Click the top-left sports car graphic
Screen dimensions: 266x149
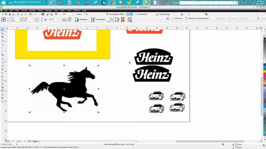[156, 96]
